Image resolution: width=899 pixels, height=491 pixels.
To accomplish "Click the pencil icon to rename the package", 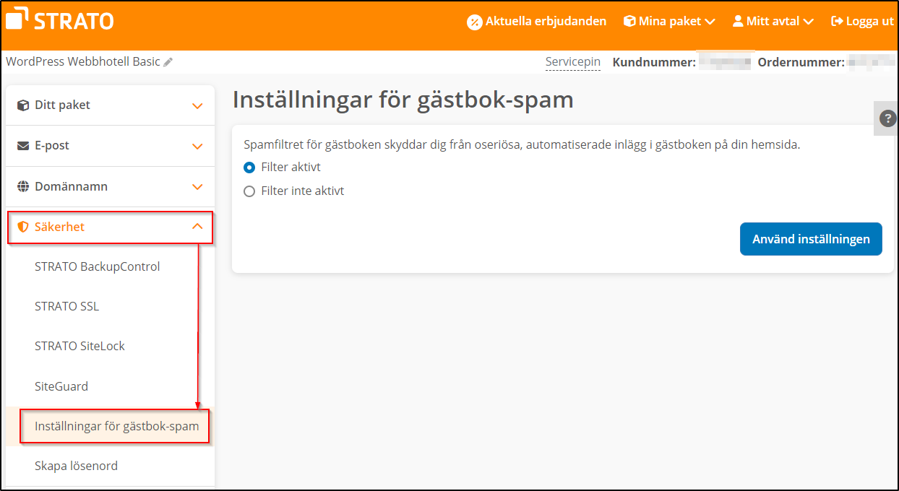I will [168, 62].
